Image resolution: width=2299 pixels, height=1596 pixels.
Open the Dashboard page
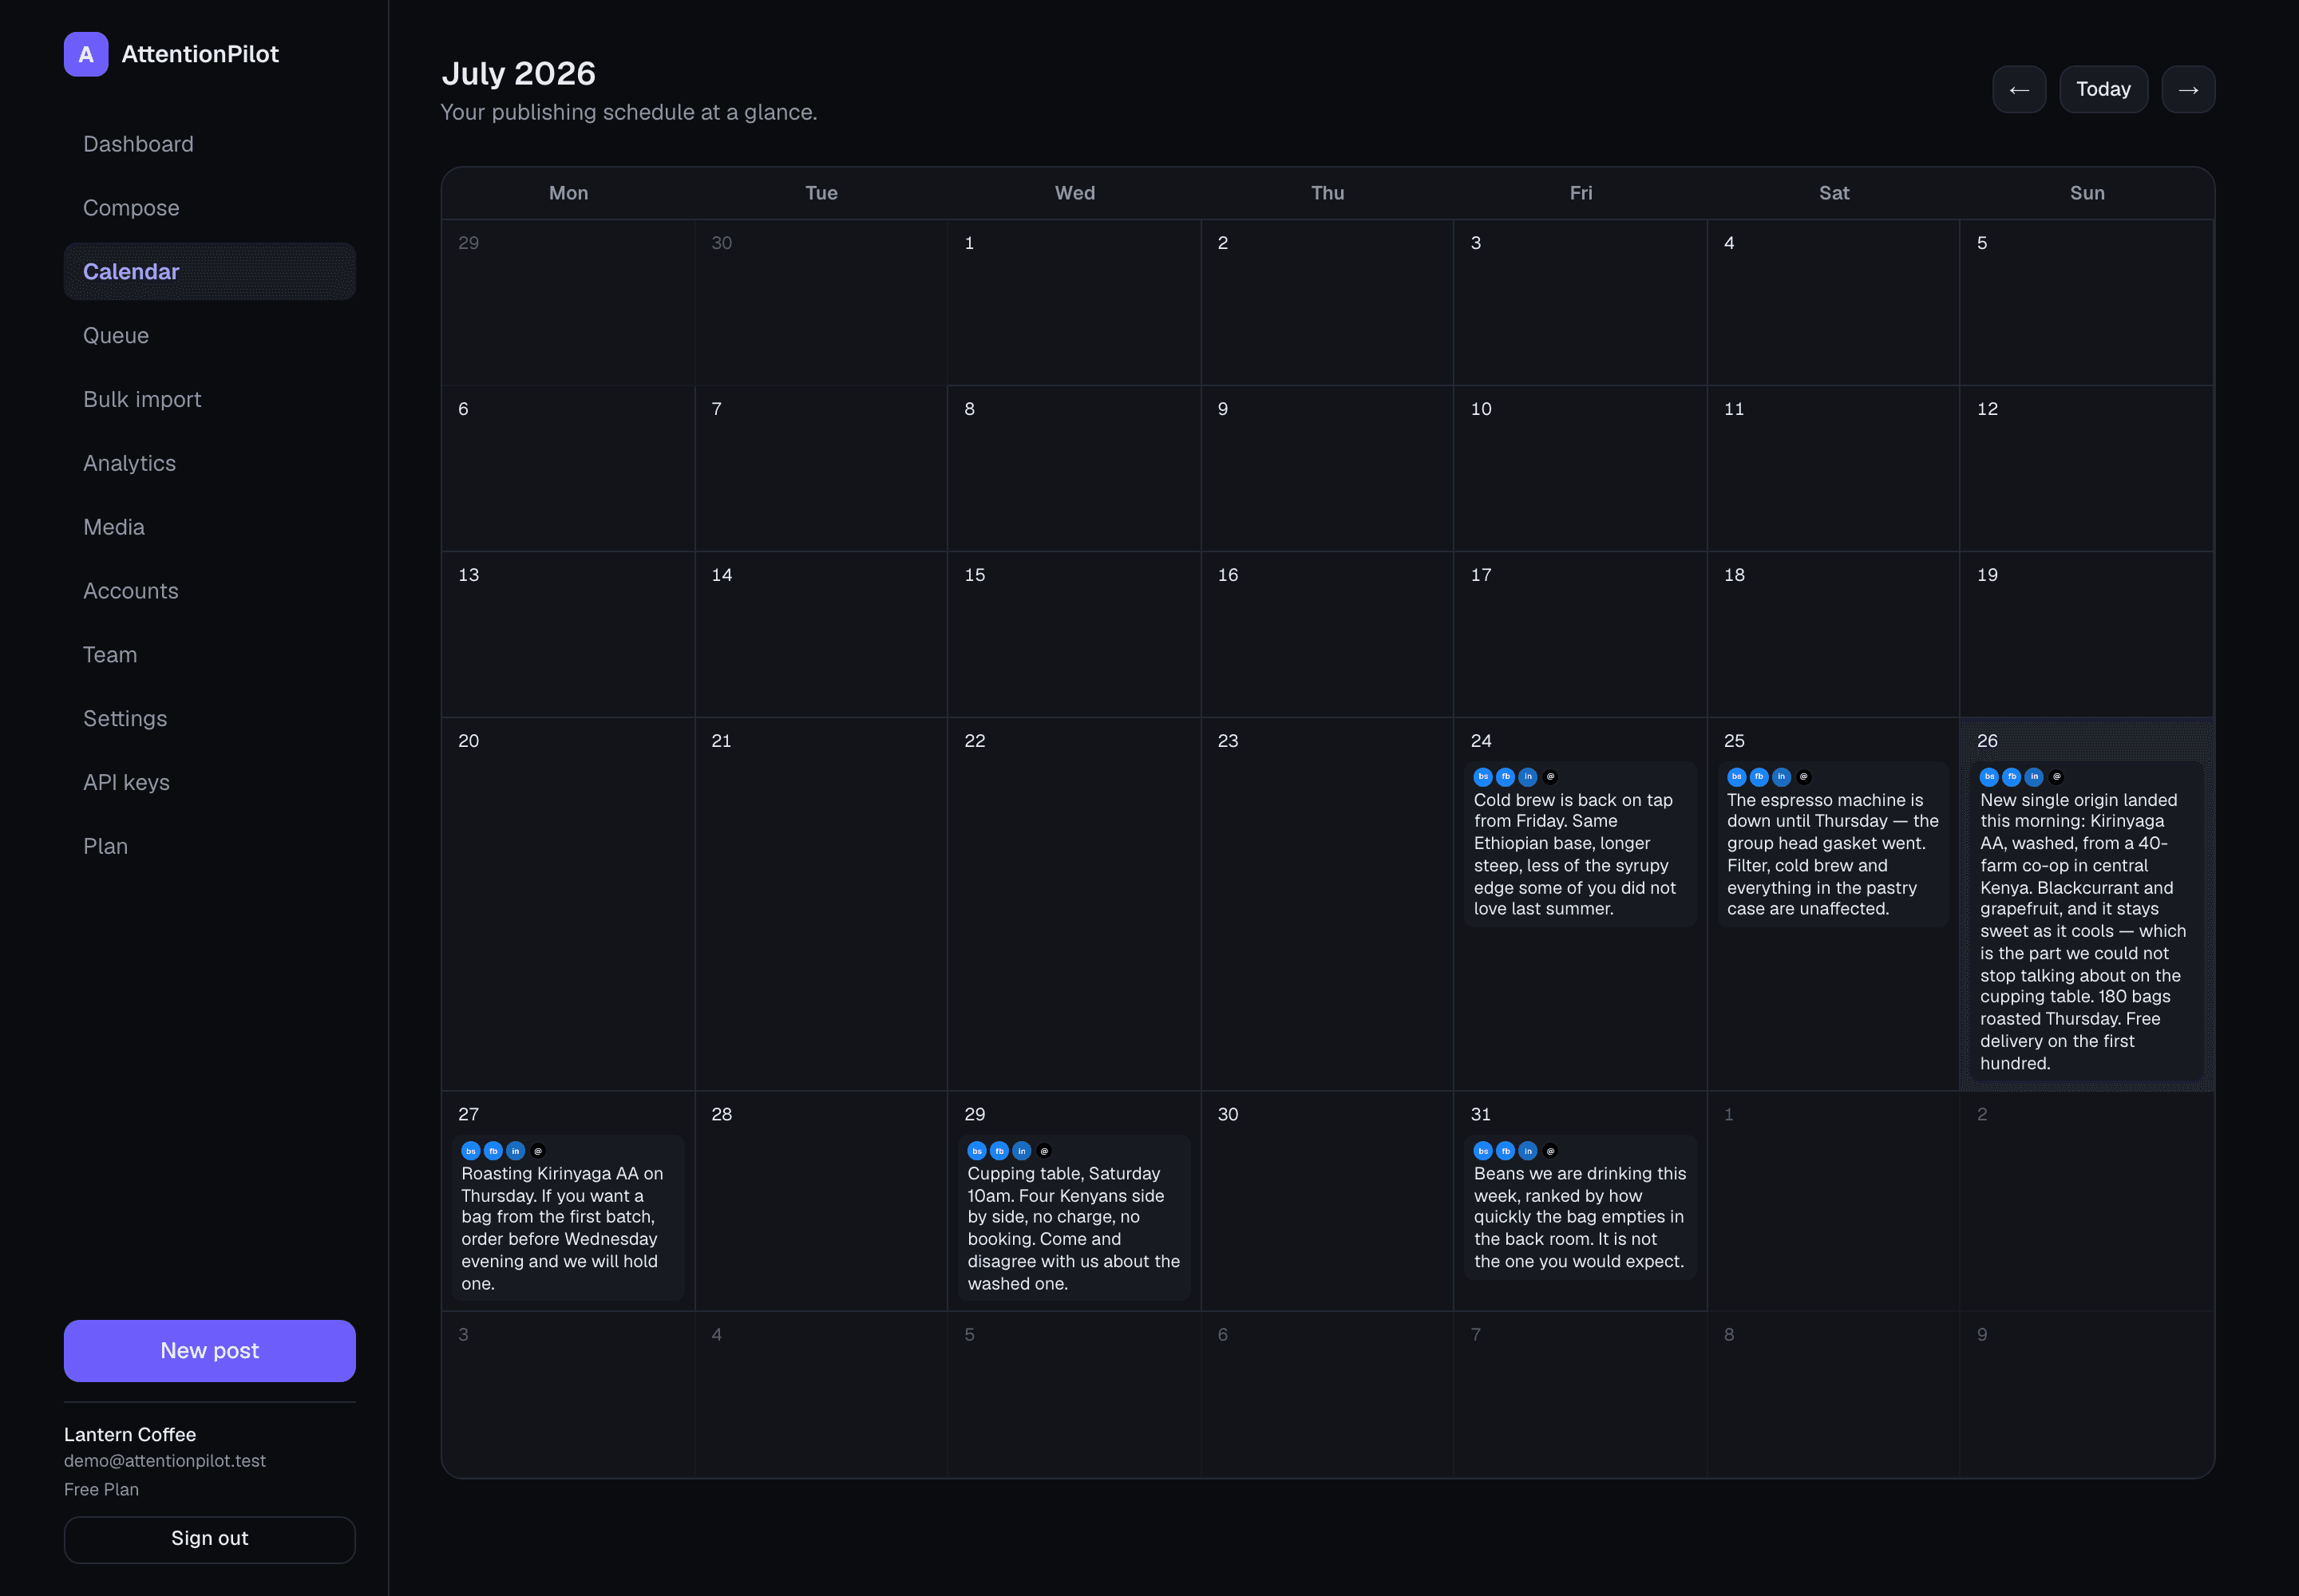[x=209, y=144]
